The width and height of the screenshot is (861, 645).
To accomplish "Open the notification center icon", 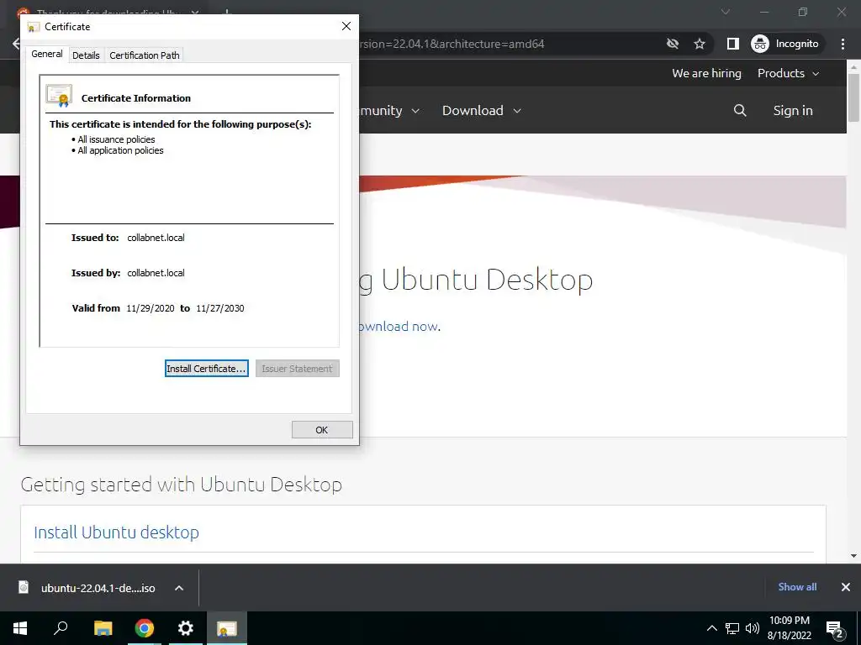I will coord(835,629).
